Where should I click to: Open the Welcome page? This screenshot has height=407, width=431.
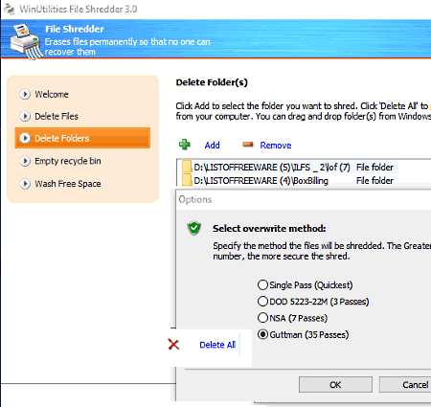(52, 95)
